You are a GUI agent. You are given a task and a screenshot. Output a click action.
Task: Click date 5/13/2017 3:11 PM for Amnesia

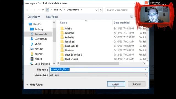click(x=124, y=33)
